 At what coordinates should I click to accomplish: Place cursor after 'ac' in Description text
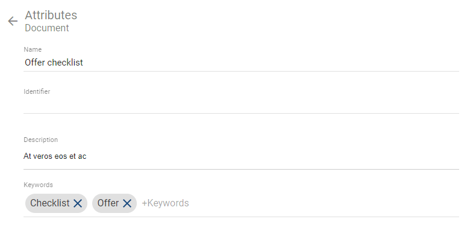87,156
